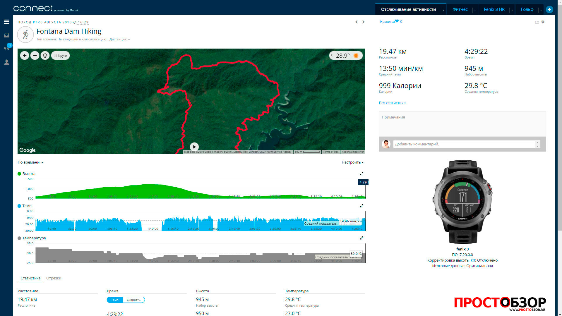The image size is (562, 316).
Task: Zoom in on the map
Action: (x=25, y=56)
